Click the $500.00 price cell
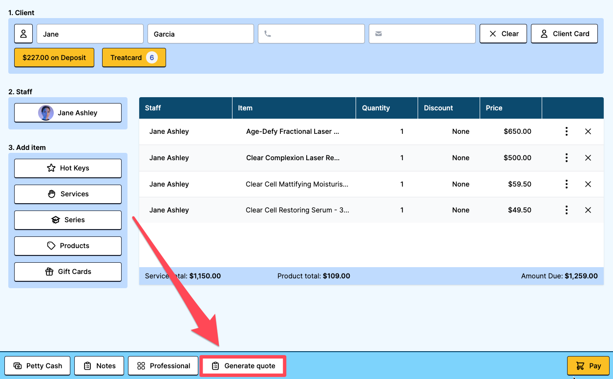 (518, 158)
